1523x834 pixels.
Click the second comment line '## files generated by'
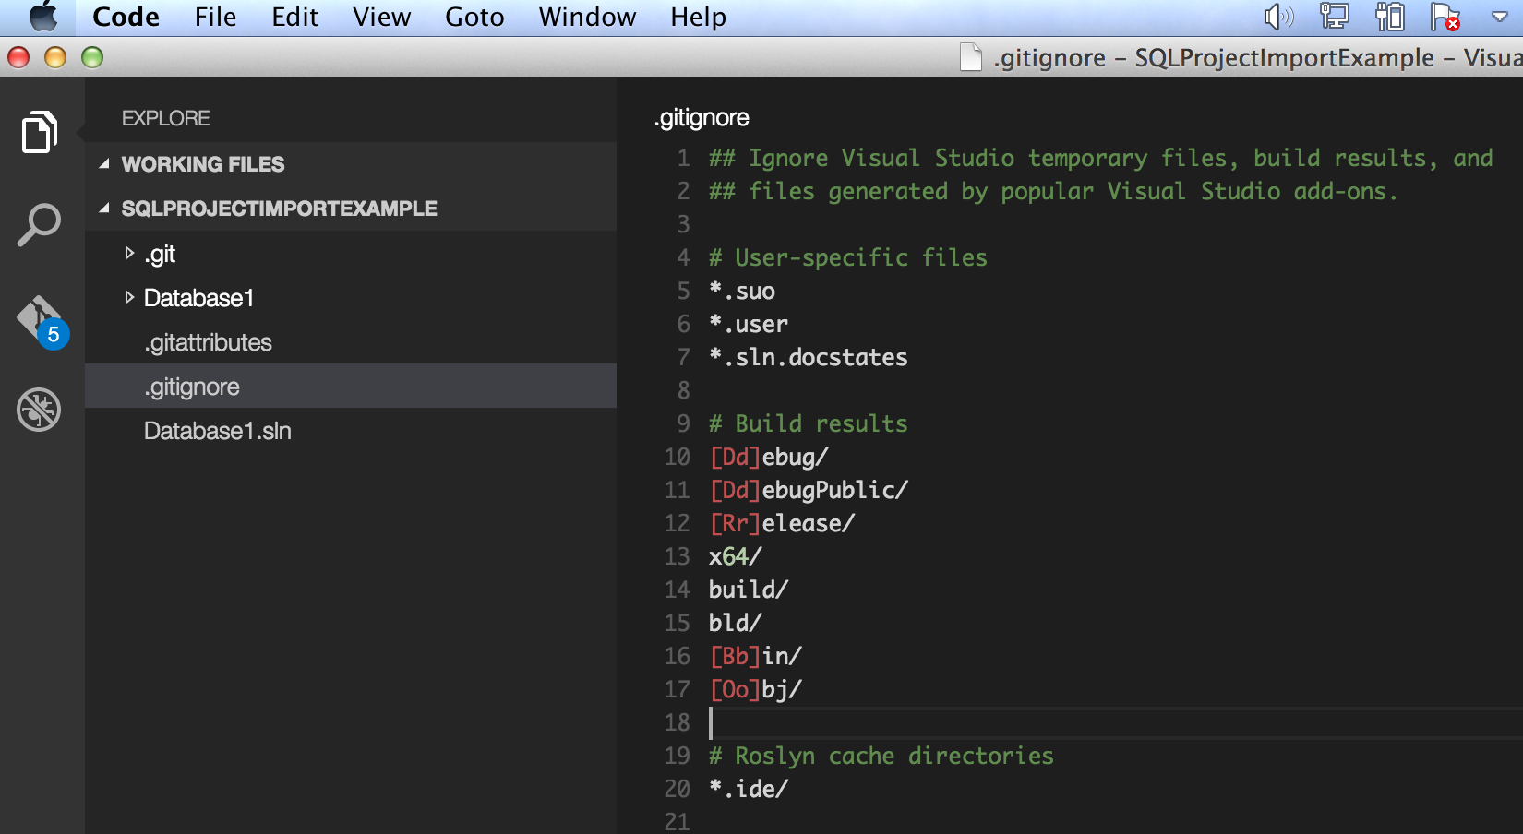pos(1053,191)
